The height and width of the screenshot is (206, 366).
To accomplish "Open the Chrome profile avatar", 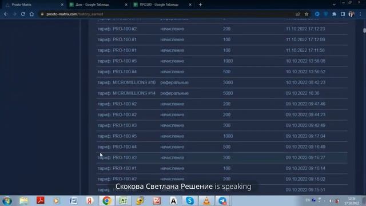I will tap(351, 14).
